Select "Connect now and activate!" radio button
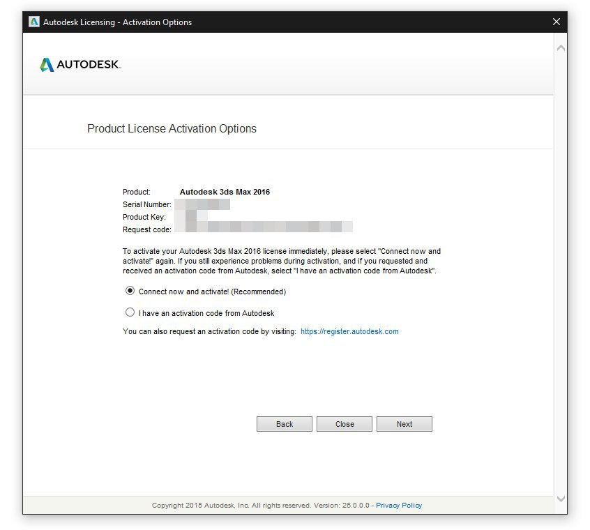The height and width of the screenshot is (530, 590). pos(130,291)
